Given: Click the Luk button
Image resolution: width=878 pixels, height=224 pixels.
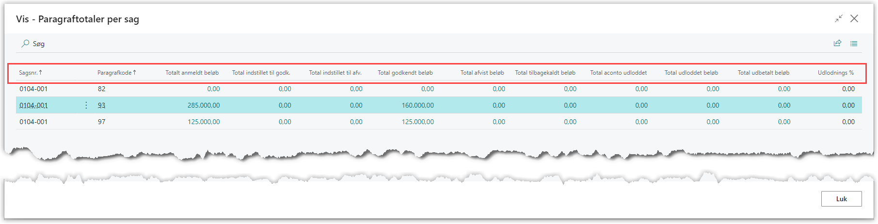Looking at the screenshot, I should [x=841, y=199].
